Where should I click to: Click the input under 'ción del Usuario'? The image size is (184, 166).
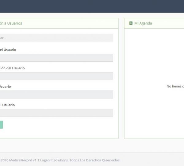[56, 76]
